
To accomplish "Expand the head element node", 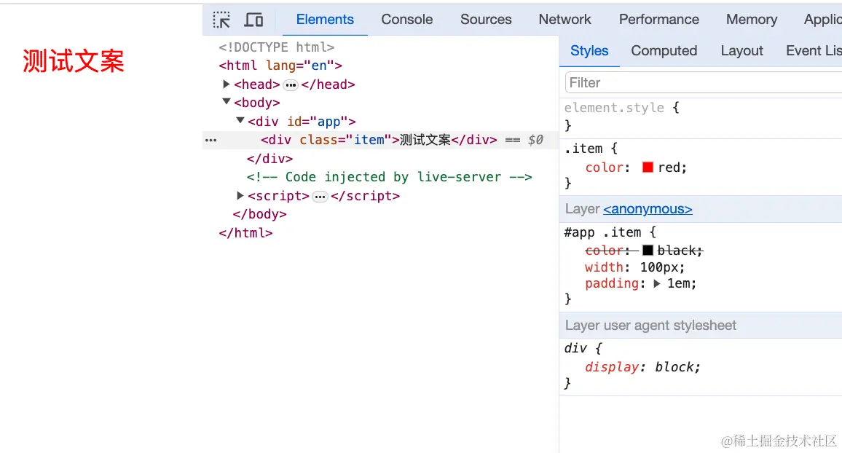I will click(226, 84).
